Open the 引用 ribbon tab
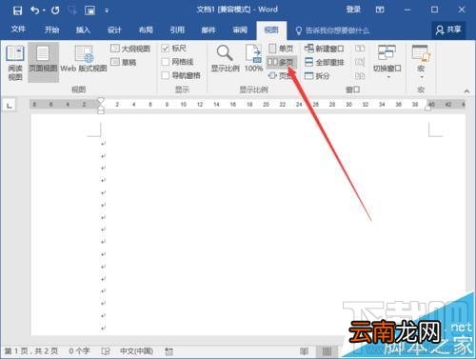This screenshot has height=359, width=476. (x=177, y=30)
